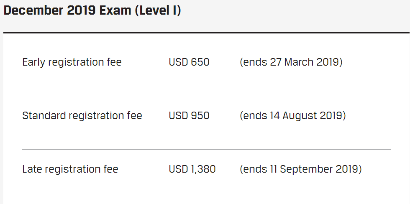Viewport: 410px width, 204px height.
Task: Click the word Early in the first row
Action: (34, 62)
